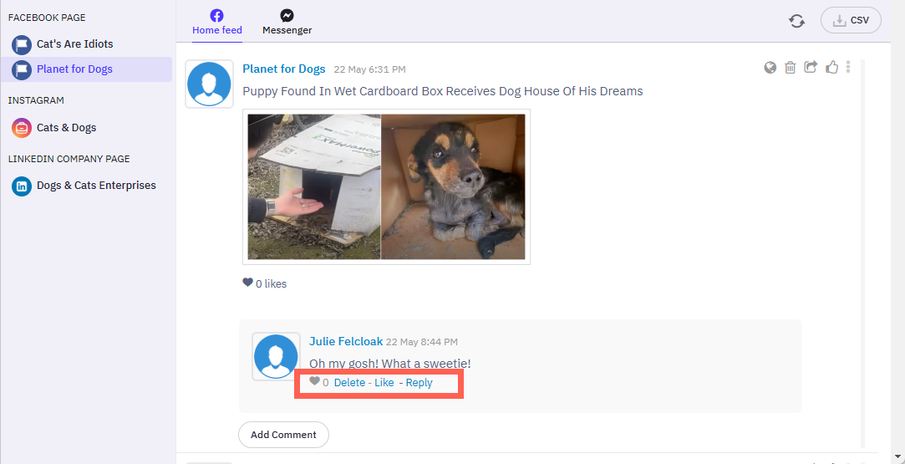Click the comment timestamp 22 May 8:44 PM
The image size is (905, 464).
[422, 342]
